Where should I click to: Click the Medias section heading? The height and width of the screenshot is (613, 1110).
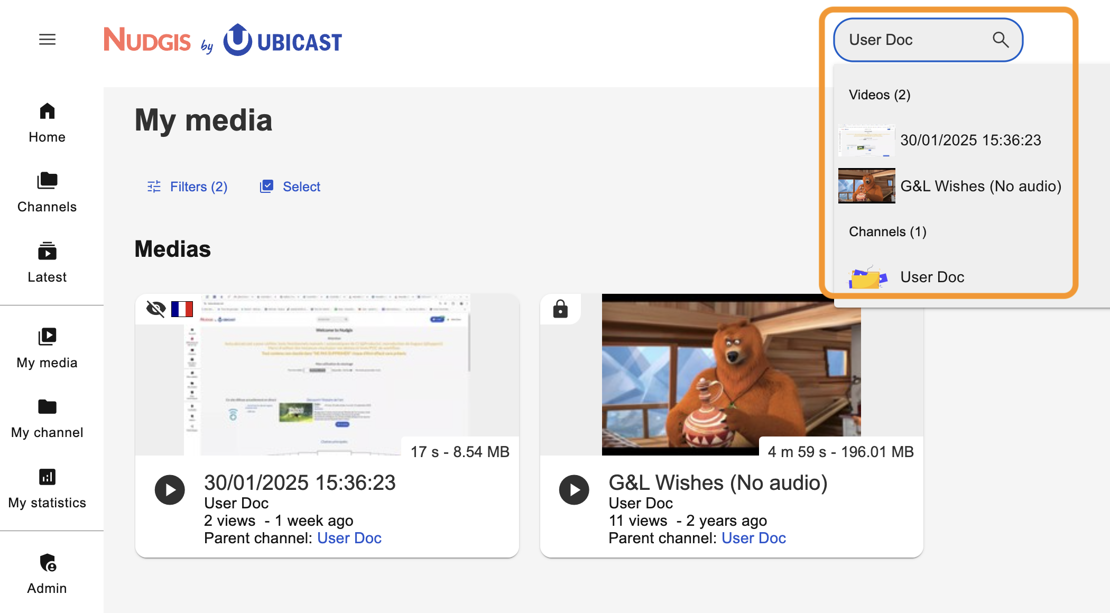pyautogui.click(x=172, y=249)
